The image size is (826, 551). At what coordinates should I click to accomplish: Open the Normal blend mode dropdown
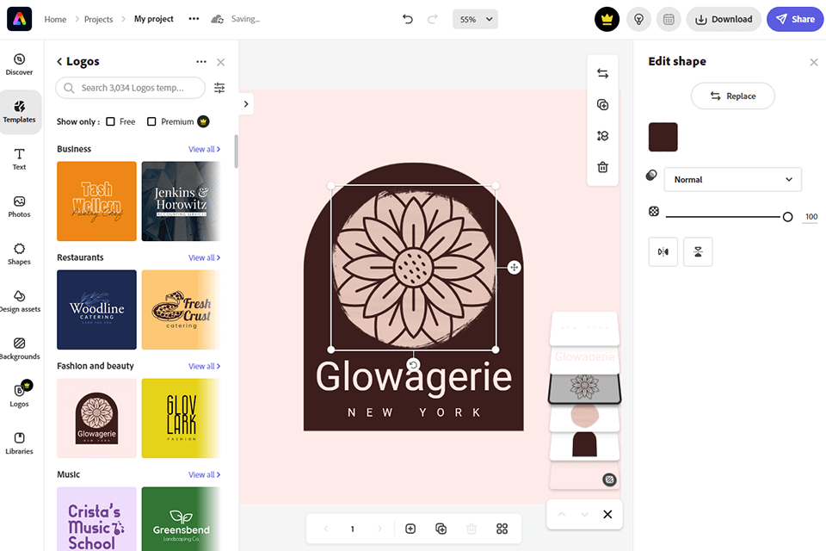click(x=732, y=179)
